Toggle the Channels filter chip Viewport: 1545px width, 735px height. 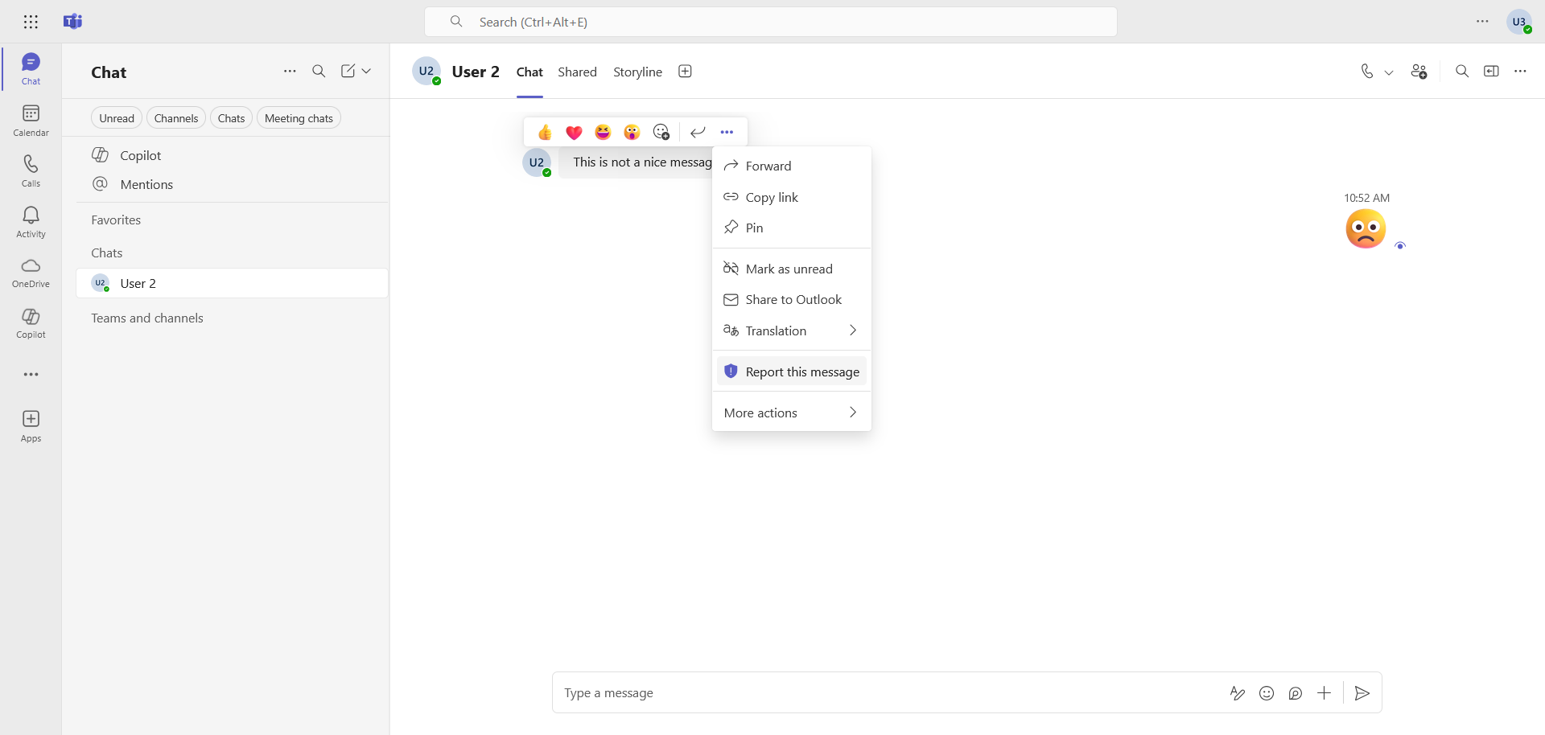point(175,118)
